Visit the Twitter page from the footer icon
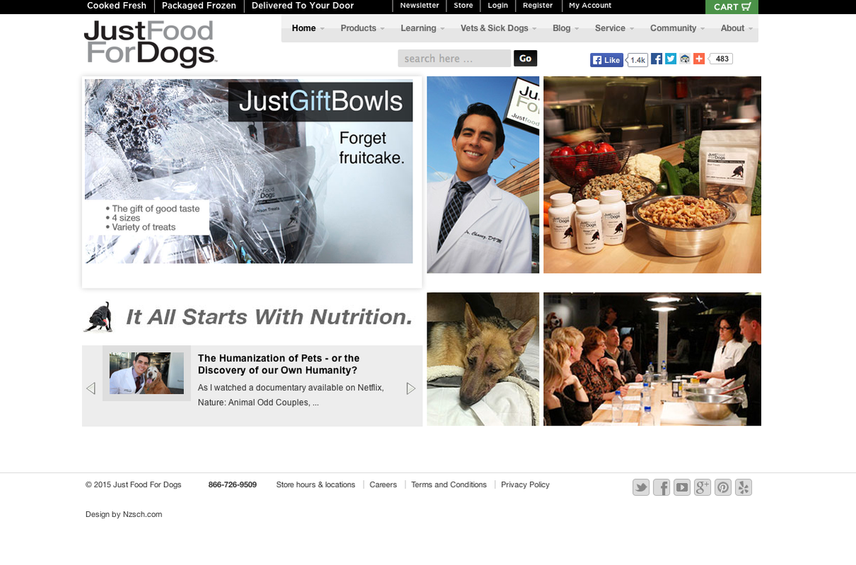 (641, 487)
